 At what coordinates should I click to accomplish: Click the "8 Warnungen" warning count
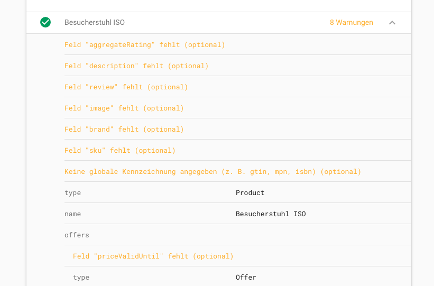click(x=351, y=23)
